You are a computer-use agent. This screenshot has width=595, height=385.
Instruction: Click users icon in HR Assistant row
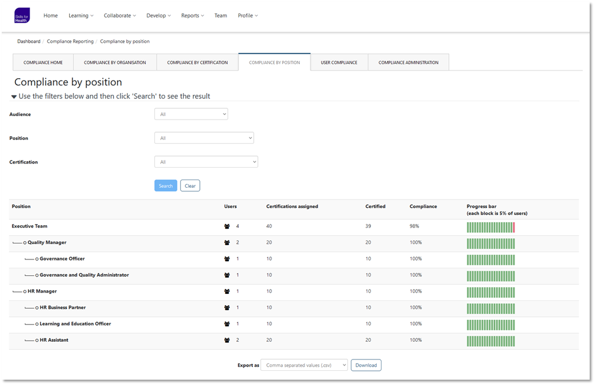[x=227, y=341]
